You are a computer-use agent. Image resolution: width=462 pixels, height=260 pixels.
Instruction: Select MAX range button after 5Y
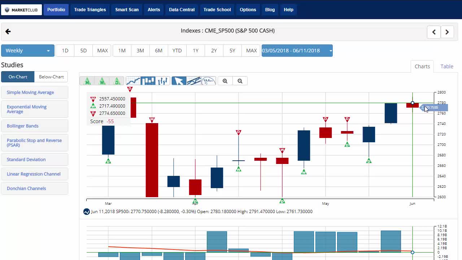pos(251,51)
